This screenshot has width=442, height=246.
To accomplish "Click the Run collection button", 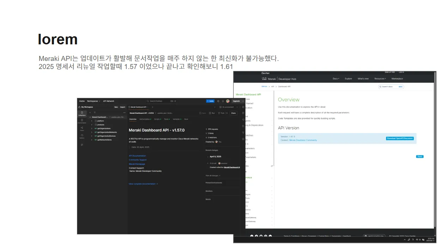I will 212,113.
